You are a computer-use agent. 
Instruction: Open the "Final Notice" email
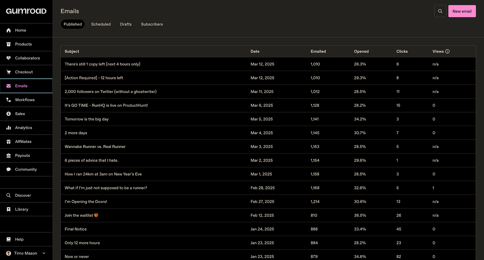click(x=268, y=229)
